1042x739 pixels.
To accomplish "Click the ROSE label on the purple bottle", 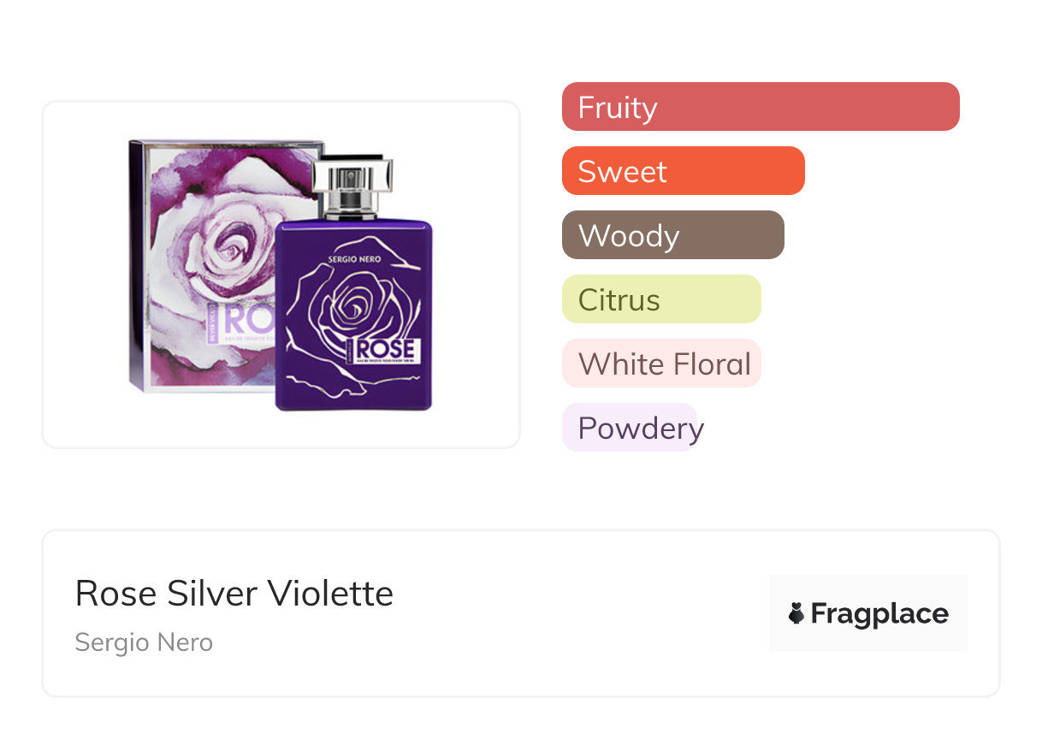I will [x=386, y=350].
